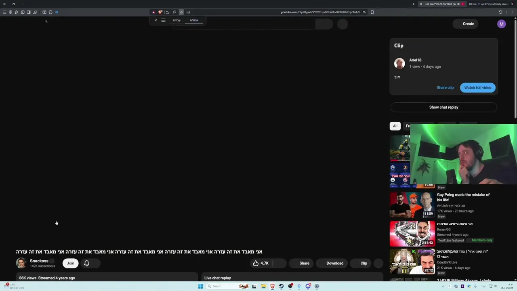Open Steam from the taskbar

coord(281,286)
